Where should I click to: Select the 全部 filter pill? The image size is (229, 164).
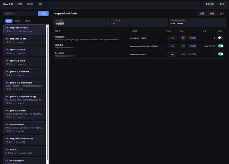pyautogui.click(x=9, y=21)
